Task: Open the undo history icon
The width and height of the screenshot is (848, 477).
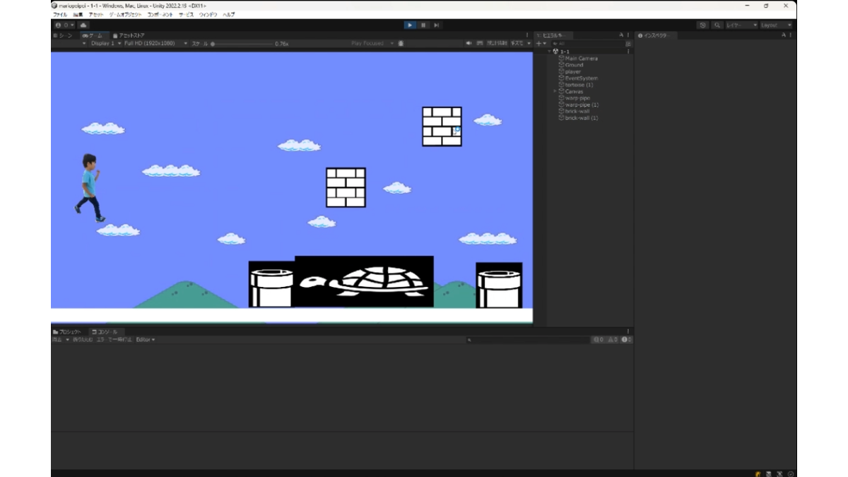Action: click(702, 25)
